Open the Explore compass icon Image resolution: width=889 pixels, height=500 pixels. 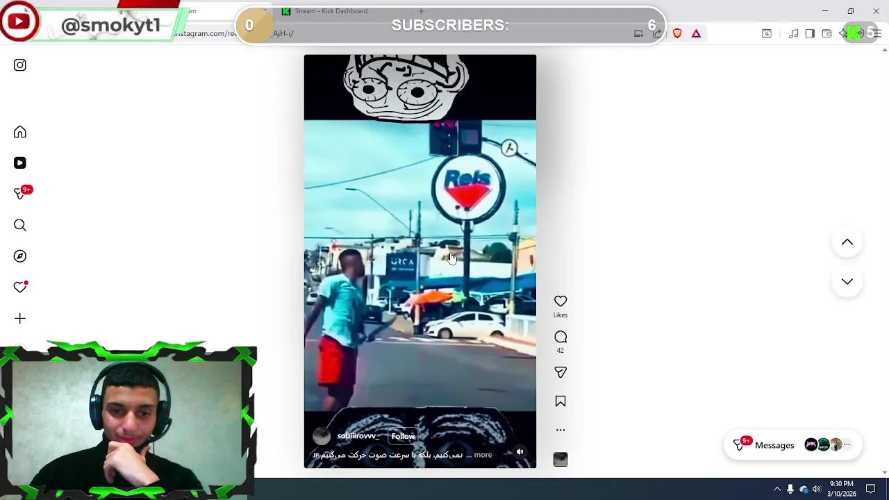point(19,256)
